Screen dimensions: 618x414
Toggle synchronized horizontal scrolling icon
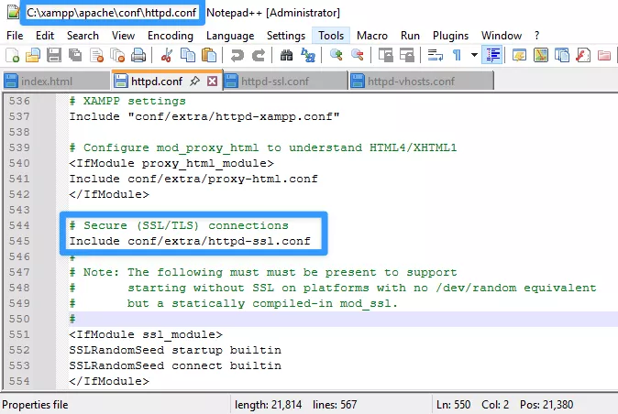[407, 55]
